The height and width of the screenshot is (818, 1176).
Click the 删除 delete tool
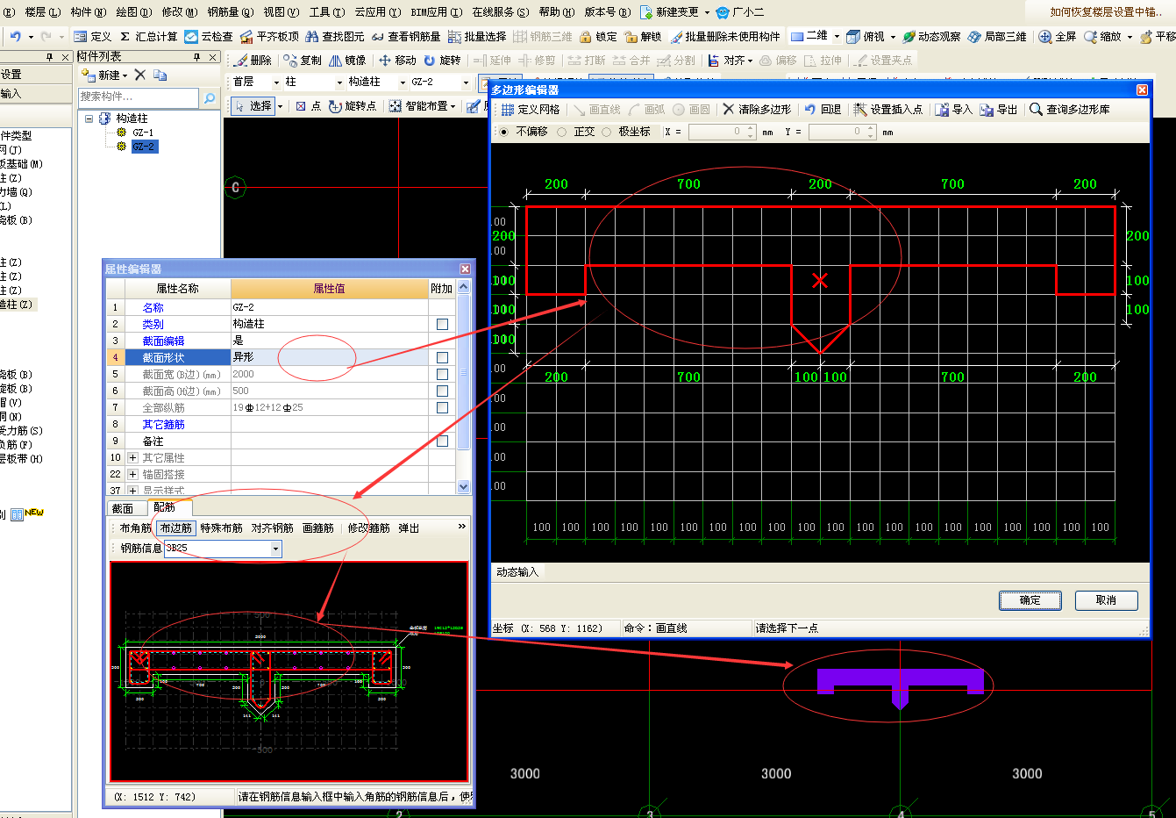tap(253, 61)
